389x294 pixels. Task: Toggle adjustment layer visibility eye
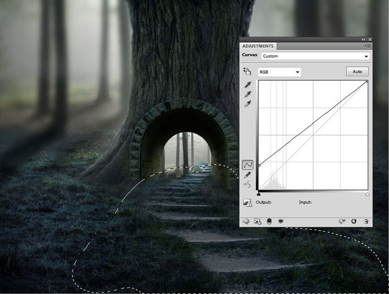tap(281, 221)
